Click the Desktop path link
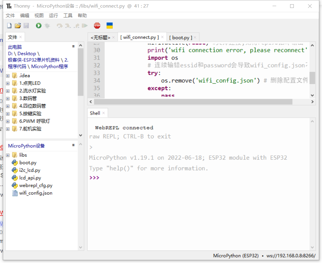Screen dimensions: 322x263 tap(27, 54)
